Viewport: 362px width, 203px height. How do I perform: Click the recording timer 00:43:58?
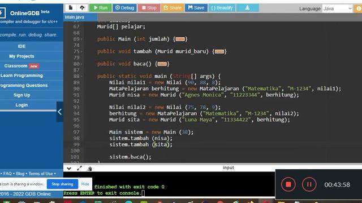337,184
